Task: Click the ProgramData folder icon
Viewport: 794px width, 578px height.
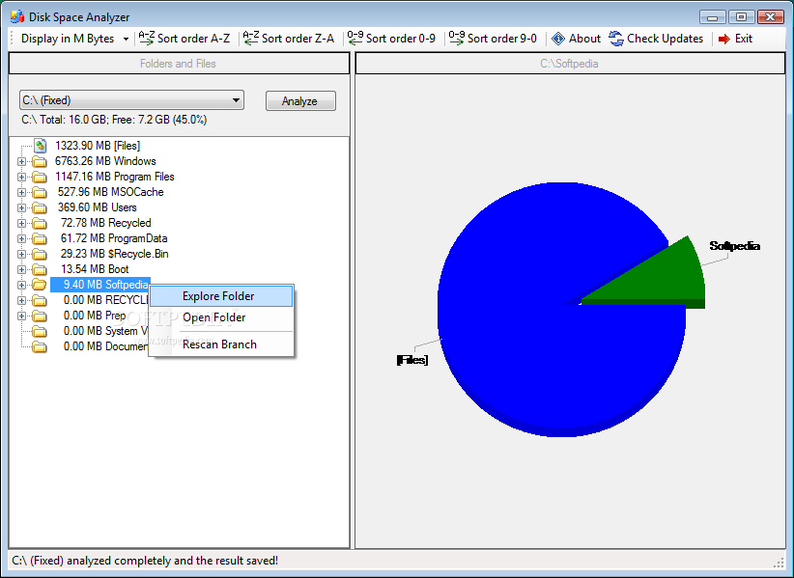Action: (39, 238)
